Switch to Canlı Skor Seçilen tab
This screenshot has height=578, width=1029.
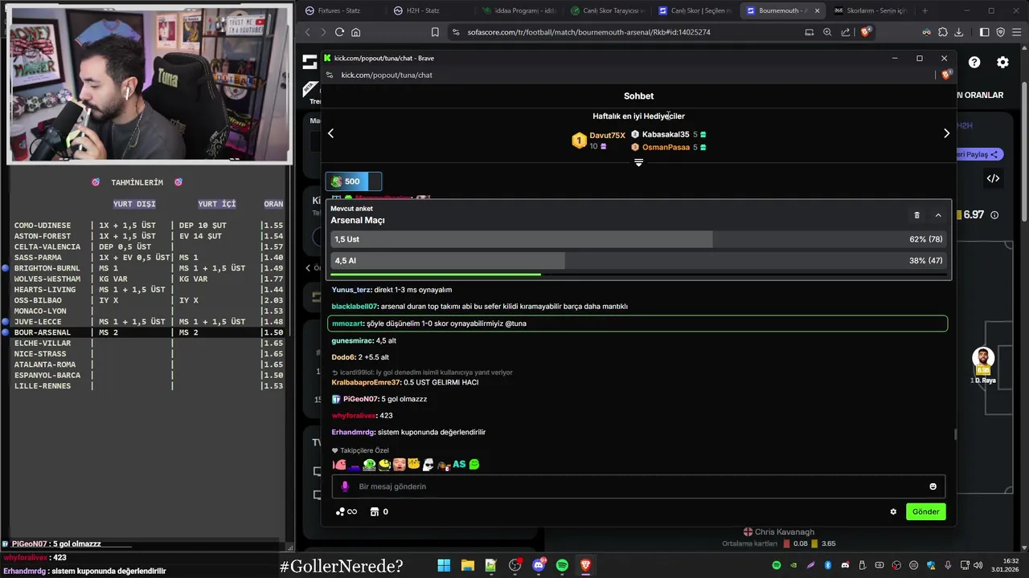[695, 10]
